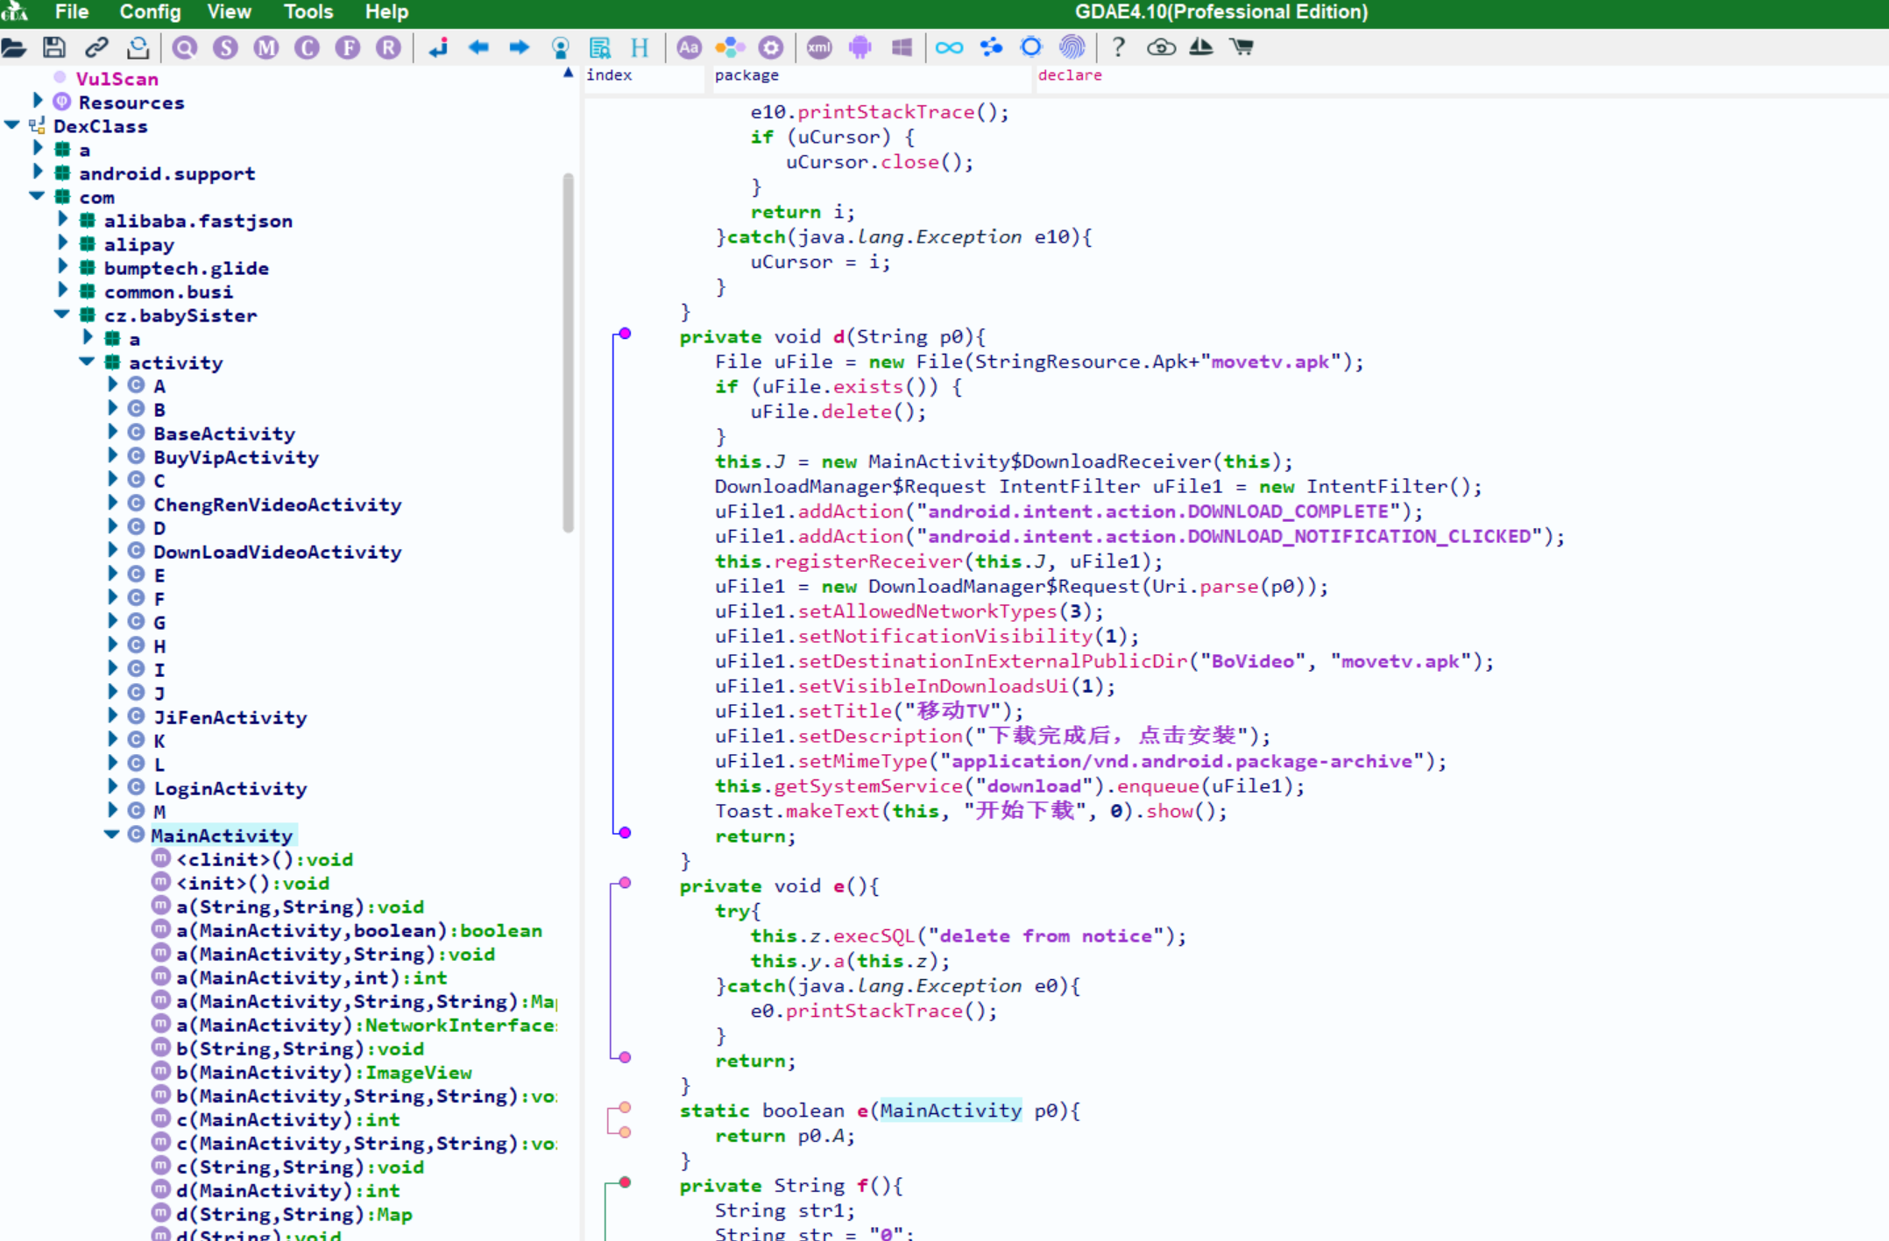The width and height of the screenshot is (1889, 1241).
Task: Click the fingerprint icon in toolbar
Action: (1072, 47)
